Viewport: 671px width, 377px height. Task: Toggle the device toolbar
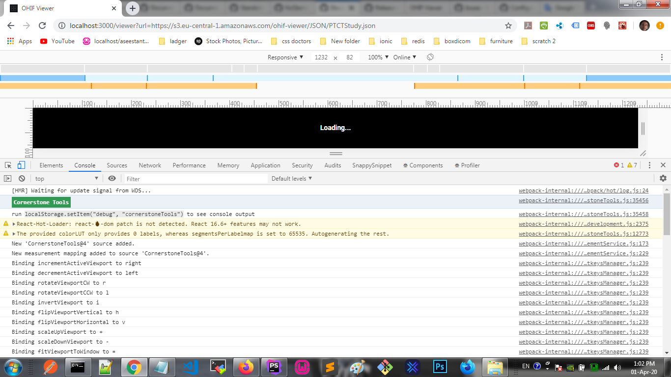[x=21, y=165]
